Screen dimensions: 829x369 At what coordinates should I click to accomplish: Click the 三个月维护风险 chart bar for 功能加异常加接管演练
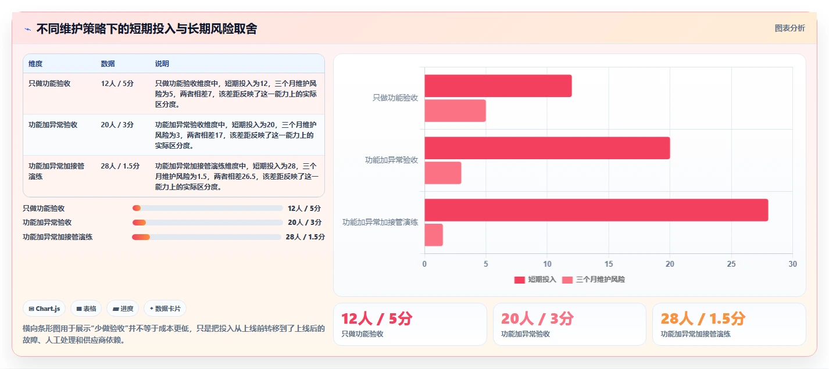[434, 235]
